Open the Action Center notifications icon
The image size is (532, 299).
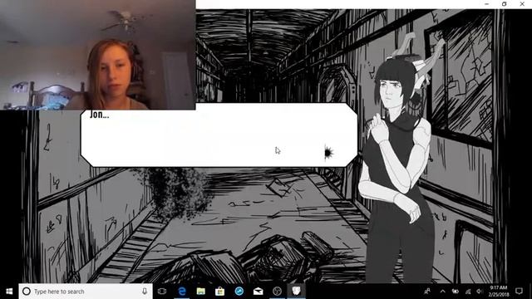click(x=519, y=292)
